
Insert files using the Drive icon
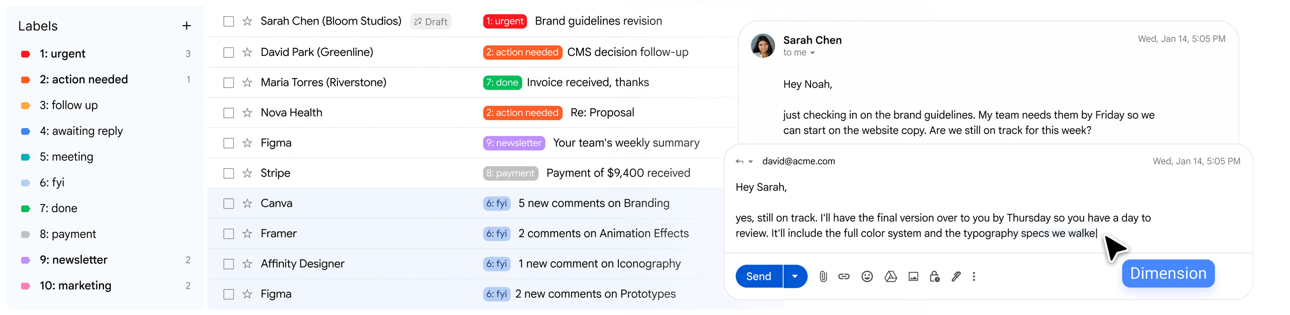[x=890, y=276]
